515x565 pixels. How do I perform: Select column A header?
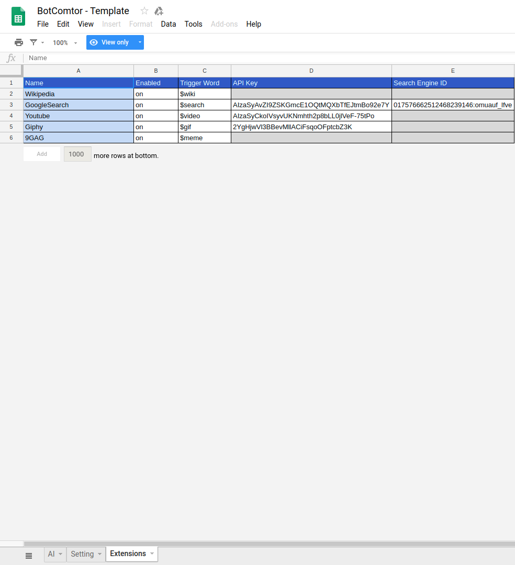pos(79,71)
